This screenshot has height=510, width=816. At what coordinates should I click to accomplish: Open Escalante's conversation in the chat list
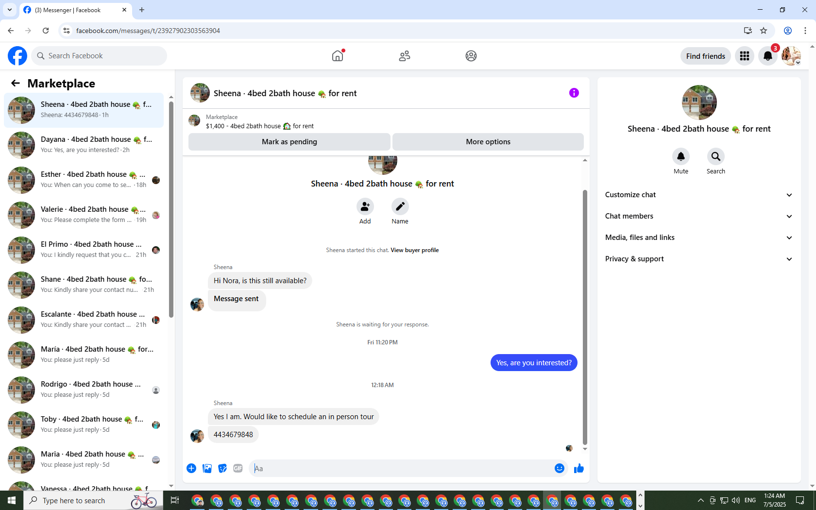click(84, 320)
